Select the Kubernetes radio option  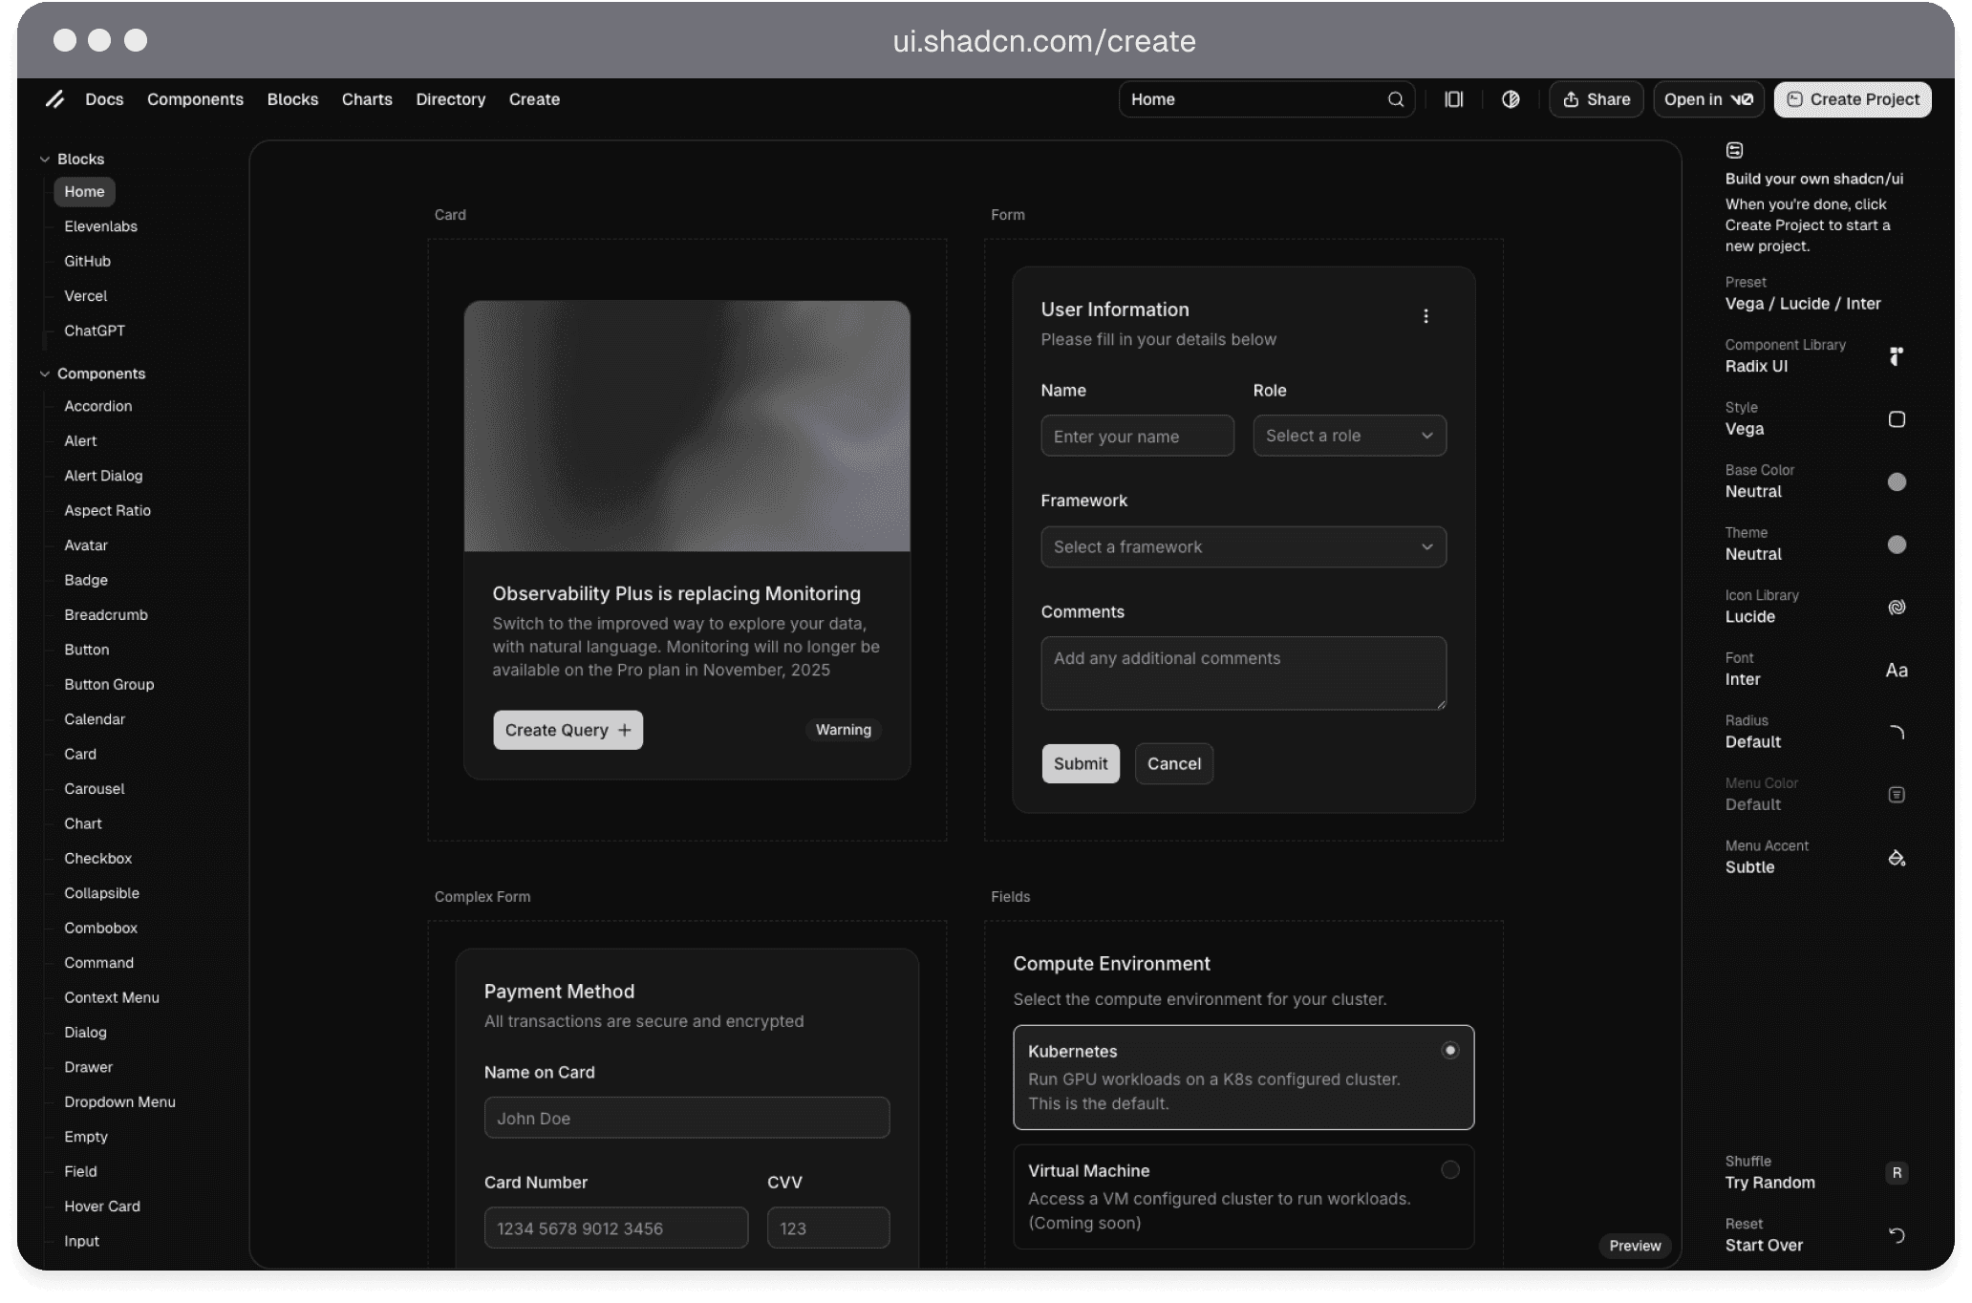click(1449, 1050)
